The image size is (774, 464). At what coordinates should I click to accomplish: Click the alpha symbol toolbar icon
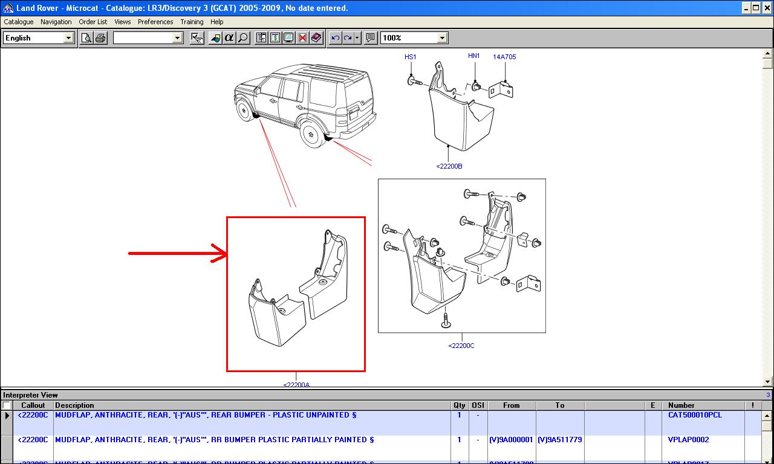point(229,38)
